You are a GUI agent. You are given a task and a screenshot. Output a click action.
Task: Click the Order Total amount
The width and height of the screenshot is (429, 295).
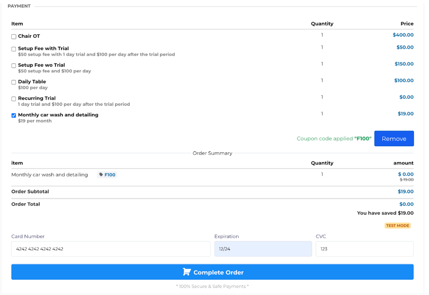[406, 204]
